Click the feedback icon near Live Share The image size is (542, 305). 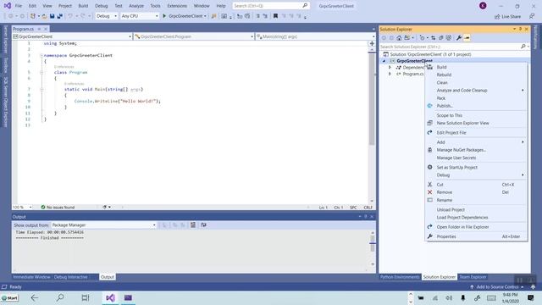(532, 16)
